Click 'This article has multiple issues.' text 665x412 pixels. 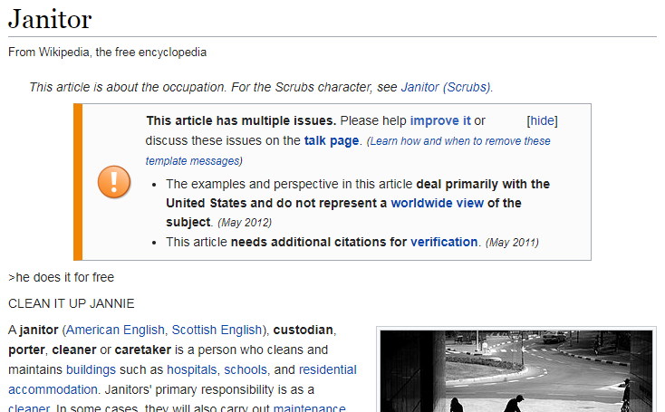pyautogui.click(x=241, y=120)
